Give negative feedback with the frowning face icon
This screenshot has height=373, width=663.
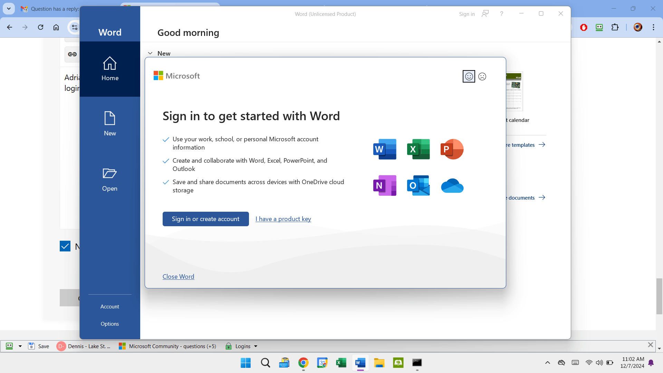coord(482,76)
